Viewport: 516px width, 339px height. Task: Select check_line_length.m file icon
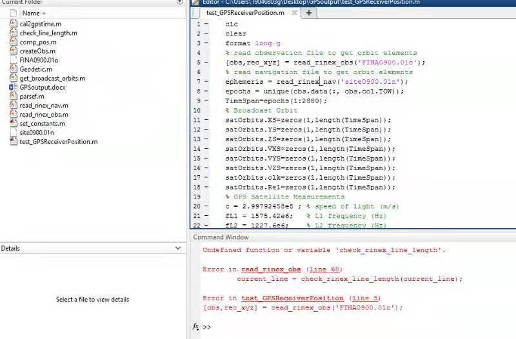tap(14, 33)
